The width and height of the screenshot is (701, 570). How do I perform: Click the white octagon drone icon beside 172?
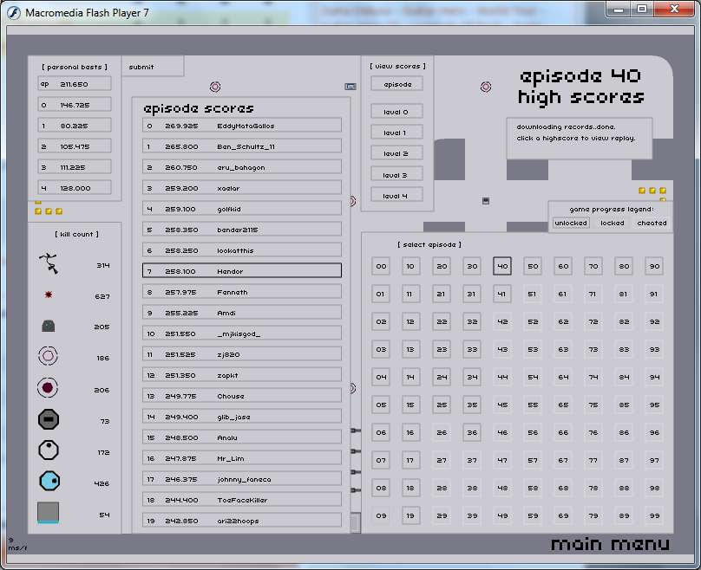click(x=48, y=450)
